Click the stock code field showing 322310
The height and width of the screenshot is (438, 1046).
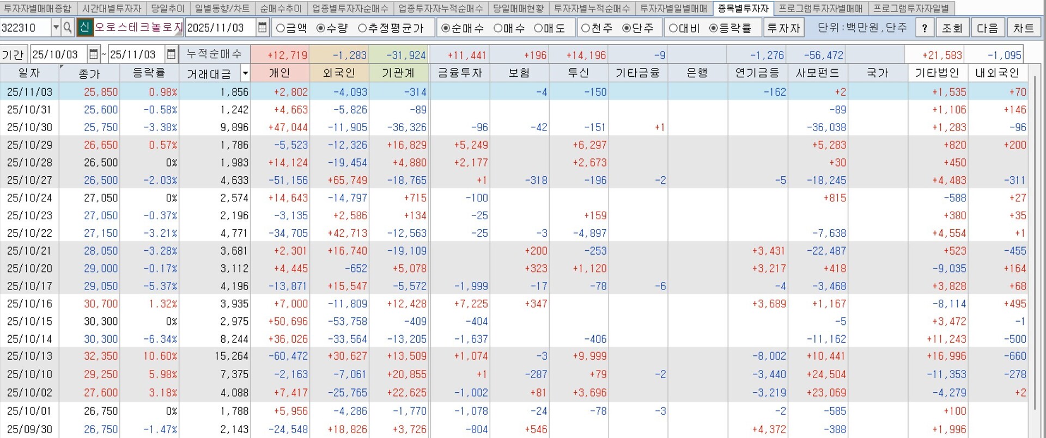tap(26, 28)
